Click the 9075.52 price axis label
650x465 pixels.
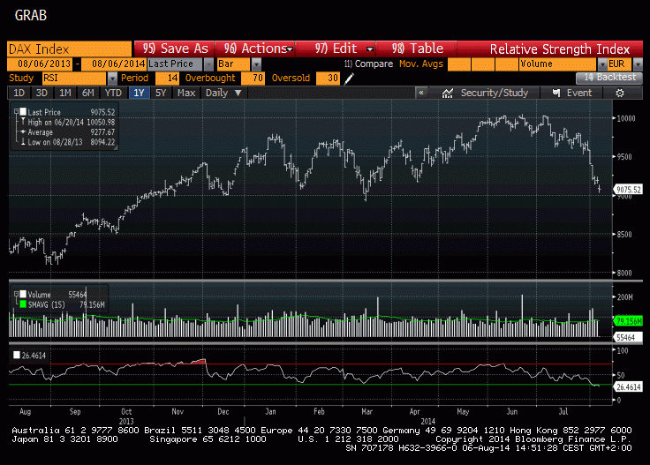628,190
